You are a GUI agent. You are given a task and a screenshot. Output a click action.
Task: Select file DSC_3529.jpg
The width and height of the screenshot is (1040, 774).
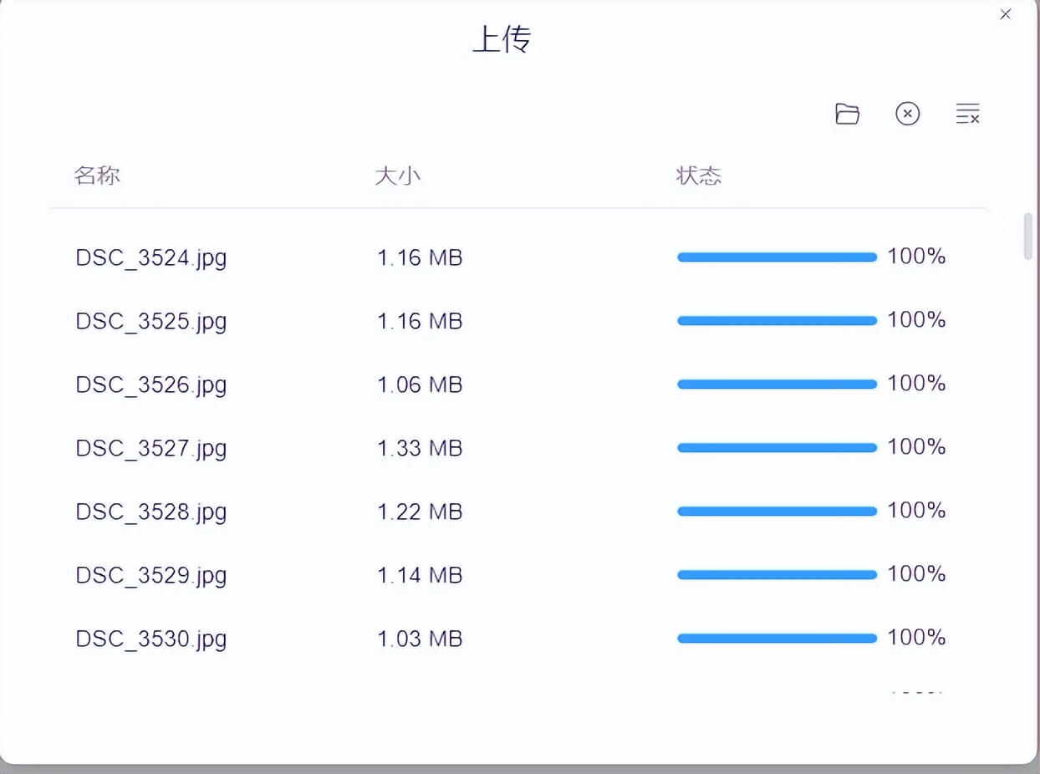click(151, 575)
